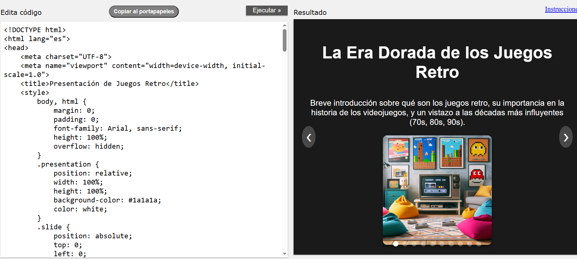This screenshot has width=577, height=259.
Task: Click scroll down arrow in code editor
Action: [284, 254]
